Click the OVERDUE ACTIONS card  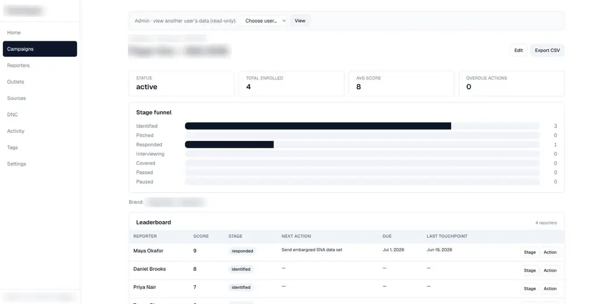click(512, 83)
